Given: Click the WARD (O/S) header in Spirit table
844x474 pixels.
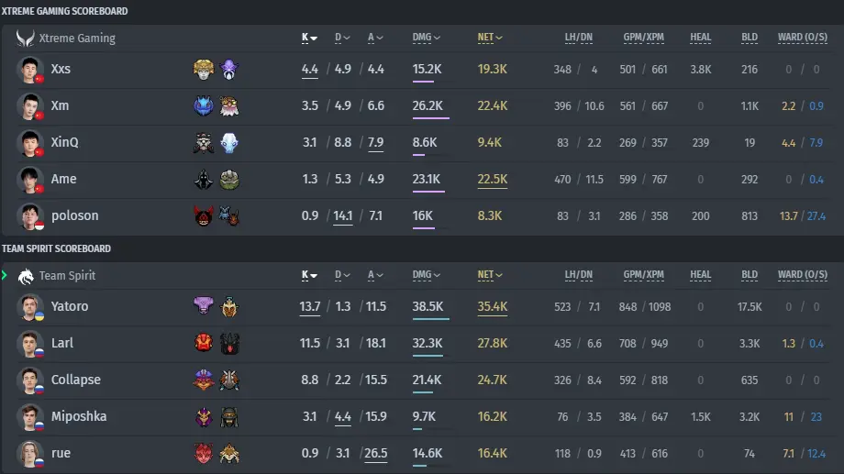Looking at the screenshot, I should click(x=802, y=275).
